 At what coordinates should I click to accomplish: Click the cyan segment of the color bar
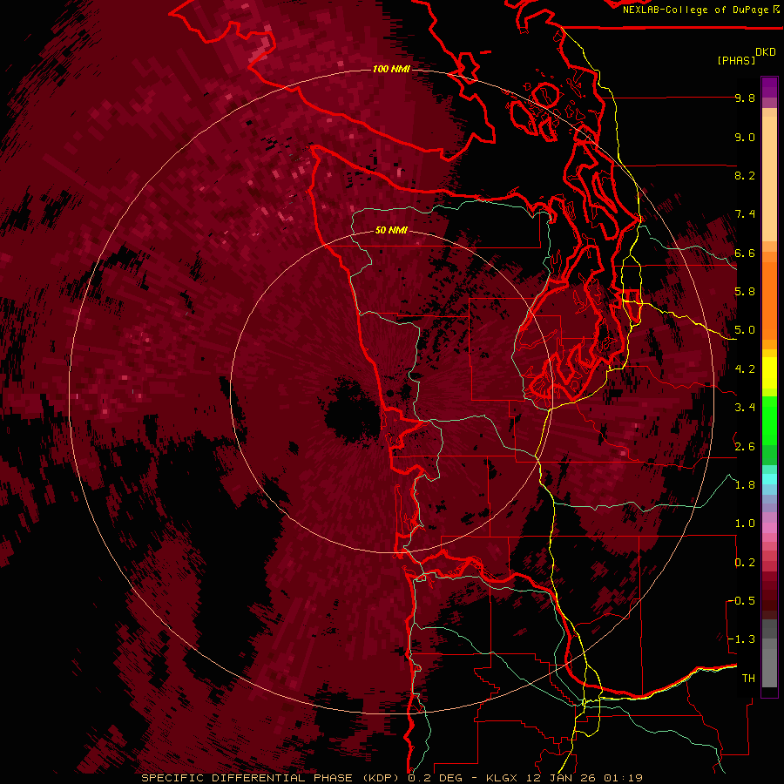point(769,479)
